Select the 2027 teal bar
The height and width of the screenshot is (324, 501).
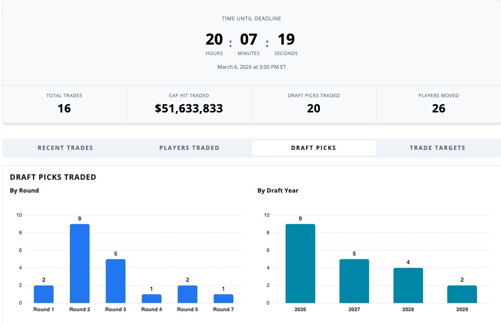(x=354, y=281)
